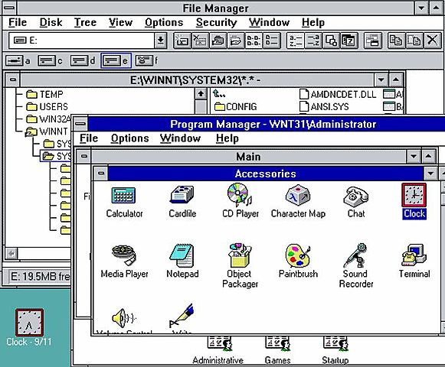This screenshot has height=367, width=445.
Task: Open the Tree menu
Action: pos(85,22)
